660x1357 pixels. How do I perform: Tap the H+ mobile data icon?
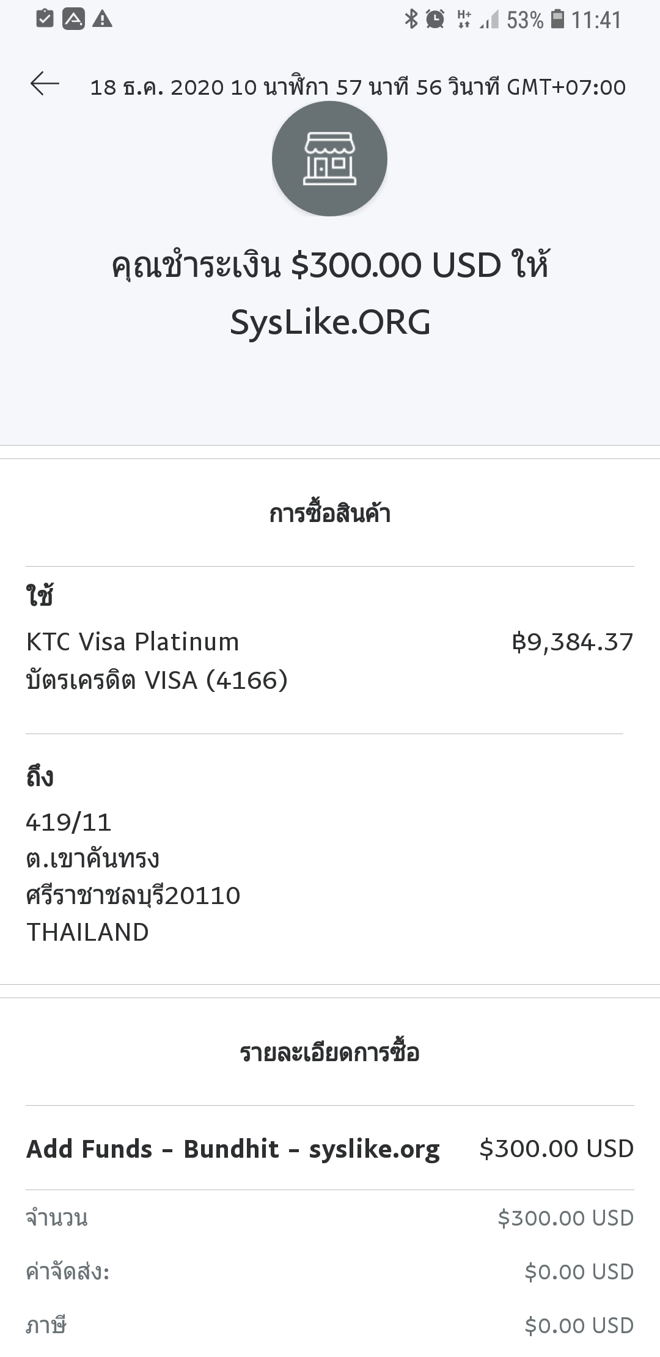(x=464, y=19)
